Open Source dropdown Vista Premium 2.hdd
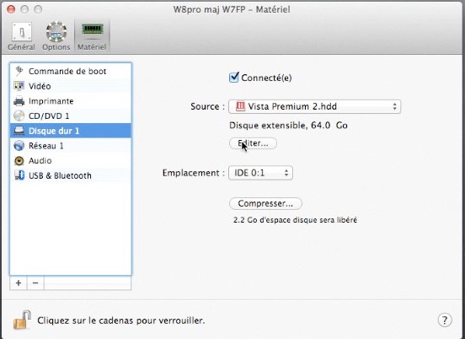This screenshot has width=465, height=339. 314,106
